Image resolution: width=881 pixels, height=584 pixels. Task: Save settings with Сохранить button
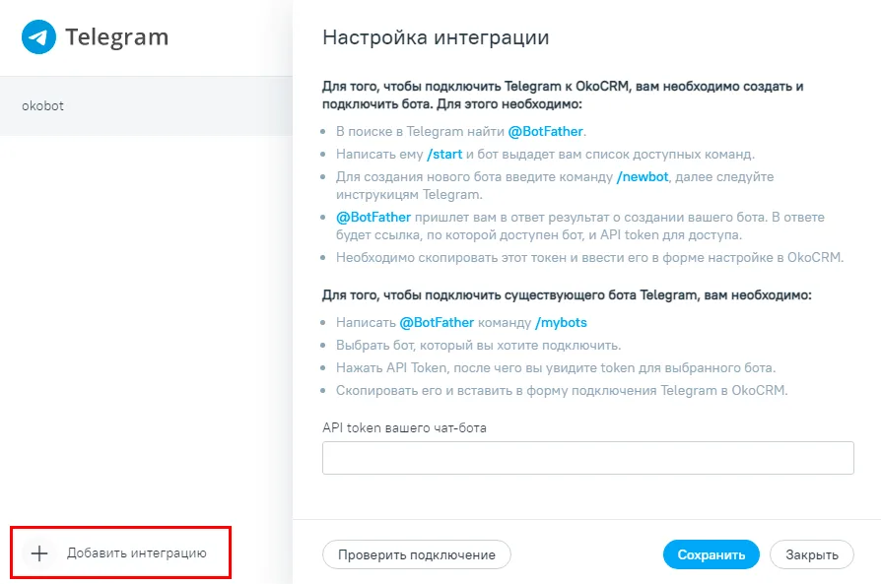coord(711,554)
